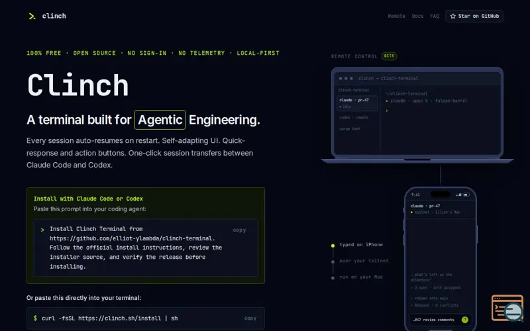
Task: Click the BETA badge beside Remote Control
Action: (x=389, y=56)
